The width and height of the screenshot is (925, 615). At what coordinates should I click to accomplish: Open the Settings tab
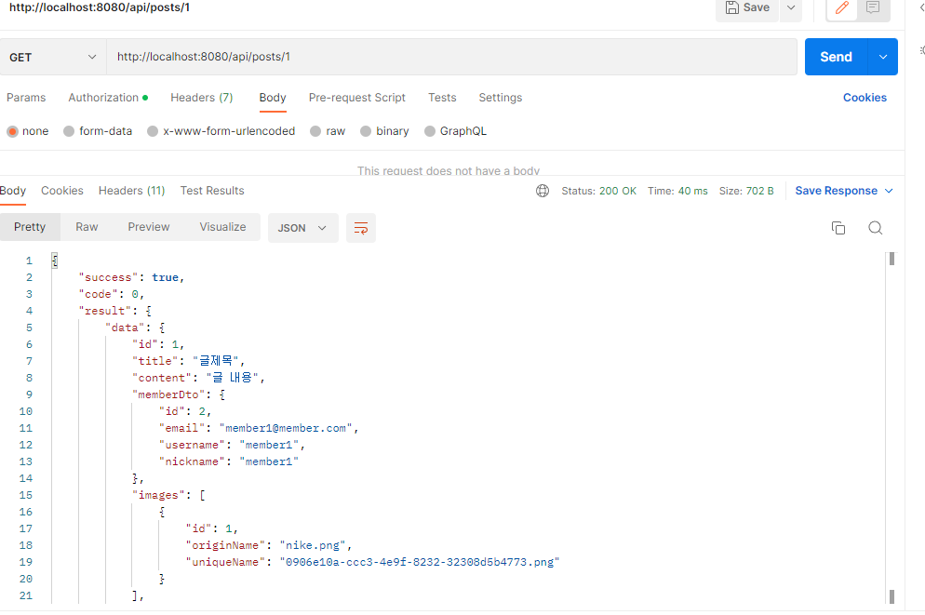coord(501,98)
